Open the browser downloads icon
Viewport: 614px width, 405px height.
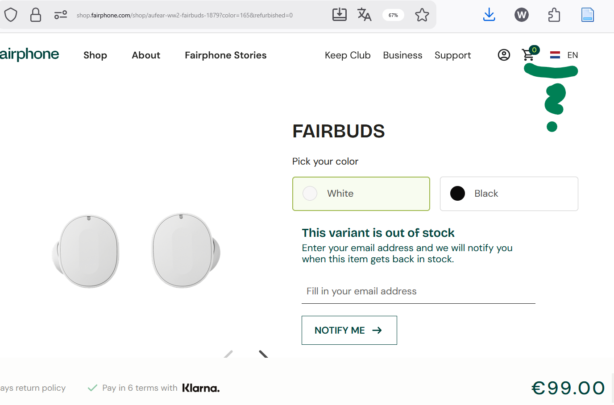click(x=489, y=15)
